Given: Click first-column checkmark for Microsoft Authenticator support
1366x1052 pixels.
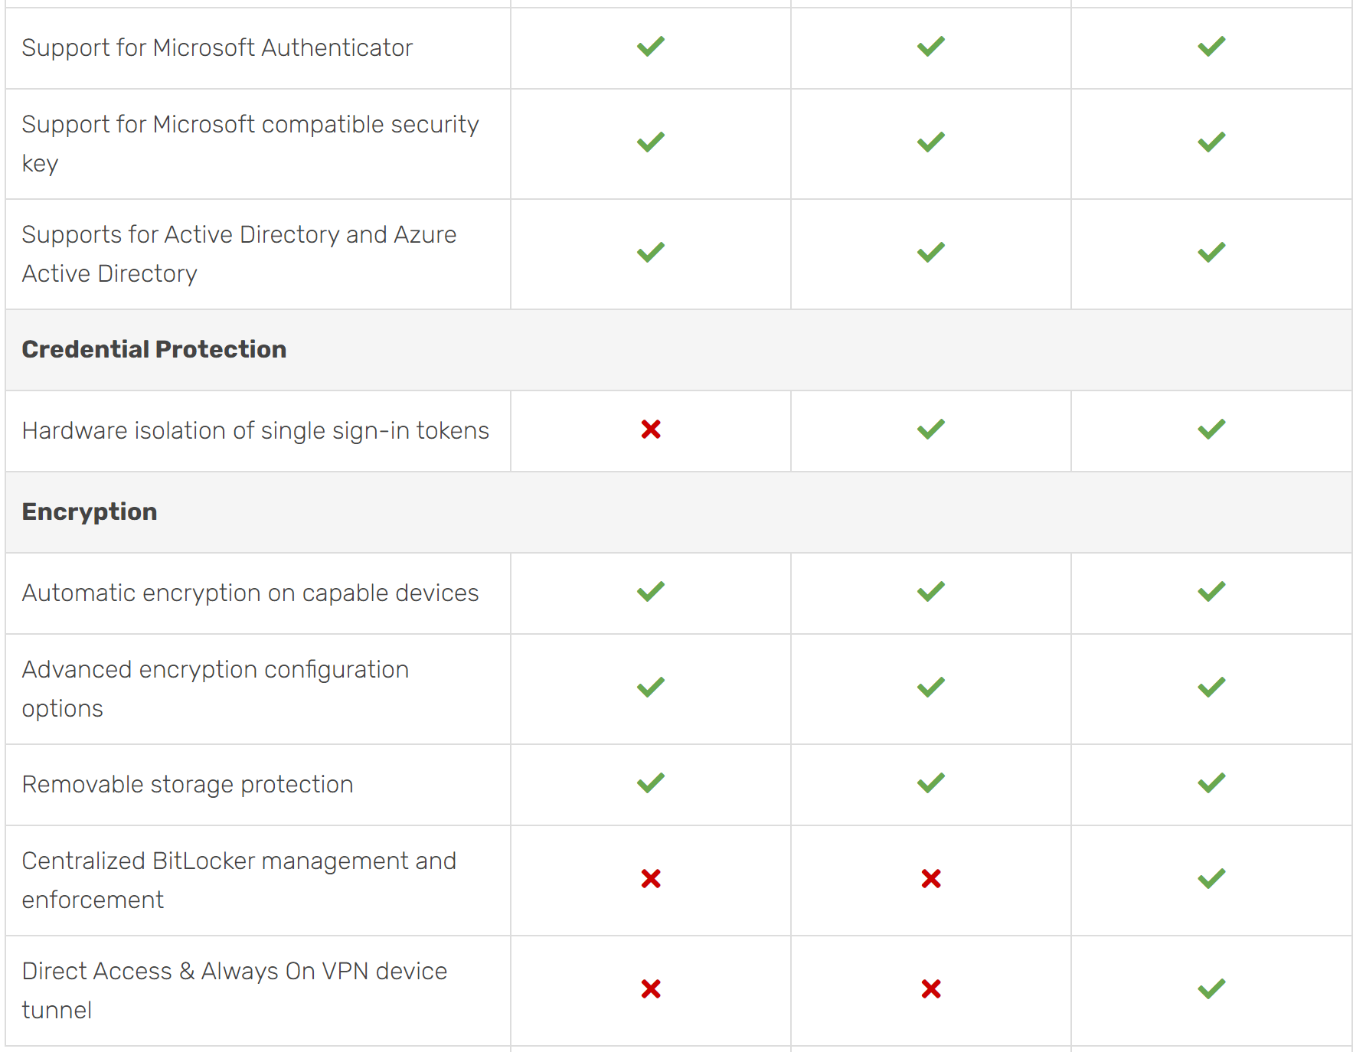Looking at the screenshot, I should (x=651, y=47).
